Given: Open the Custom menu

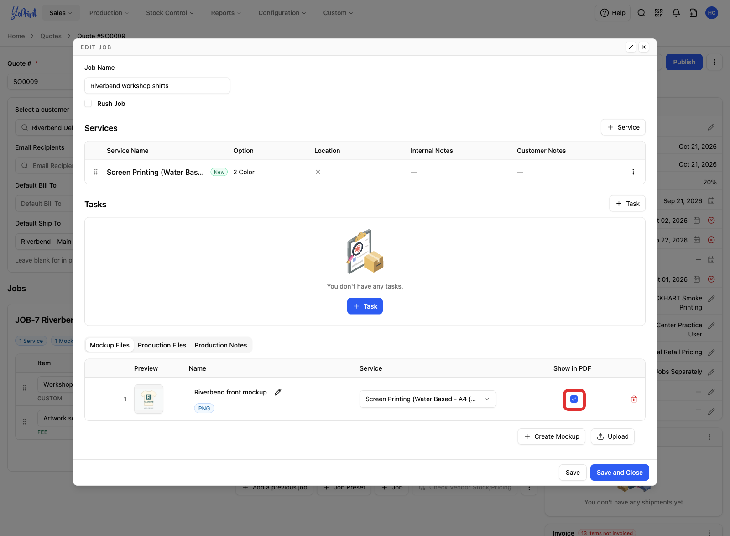Looking at the screenshot, I should tap(338, 13).
